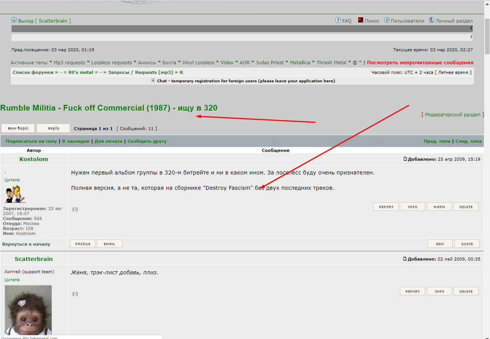Viewport: 490px width, 339px height.
Task: Click the FAQ question mark icon
Action: tap(338, 20)
